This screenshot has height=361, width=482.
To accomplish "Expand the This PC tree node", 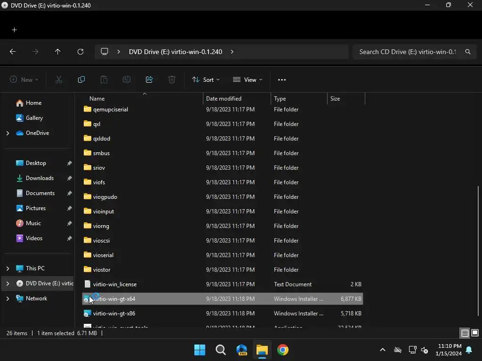I will click(x=8, y=268).
